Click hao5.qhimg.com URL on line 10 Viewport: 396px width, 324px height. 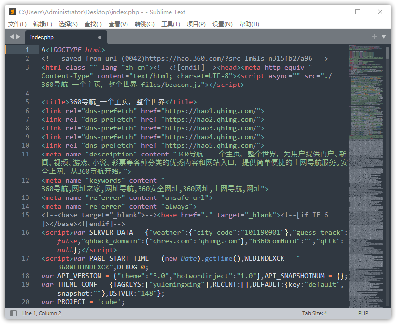click(x=211, y=145)
